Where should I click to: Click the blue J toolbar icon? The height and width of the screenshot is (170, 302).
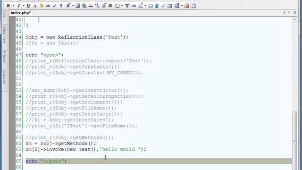pos(163,6)
